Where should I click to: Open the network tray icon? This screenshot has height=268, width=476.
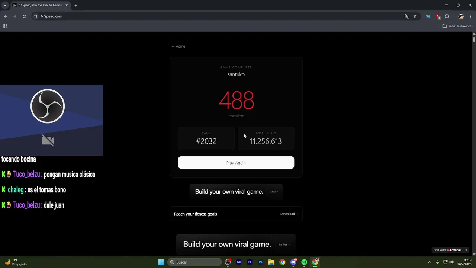[x=445, y=262]
